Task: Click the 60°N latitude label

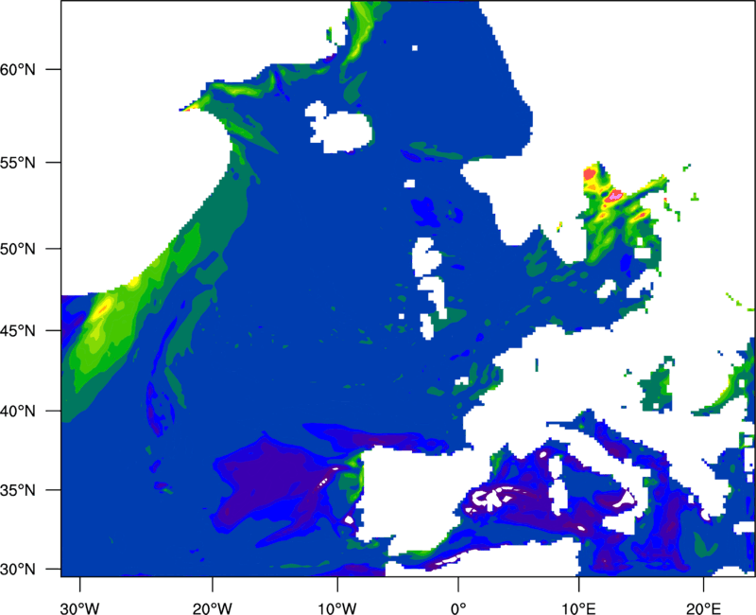Action: point(18,69)
